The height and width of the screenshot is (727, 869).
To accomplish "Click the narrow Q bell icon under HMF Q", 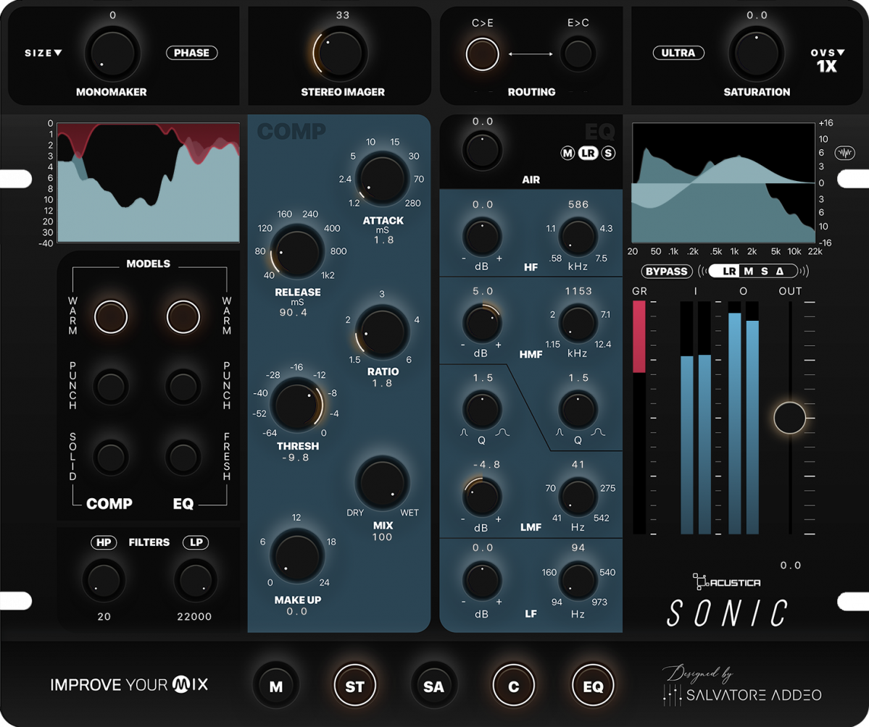I will (464, 432).
